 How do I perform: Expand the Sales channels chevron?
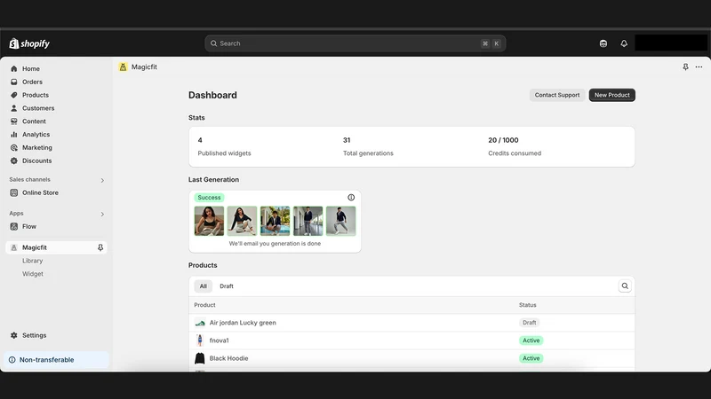click(x=102, y=181)
